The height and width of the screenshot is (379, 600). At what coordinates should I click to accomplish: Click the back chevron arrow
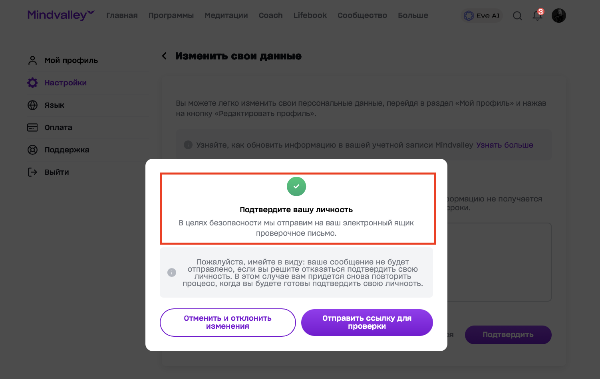coord(164,56)
